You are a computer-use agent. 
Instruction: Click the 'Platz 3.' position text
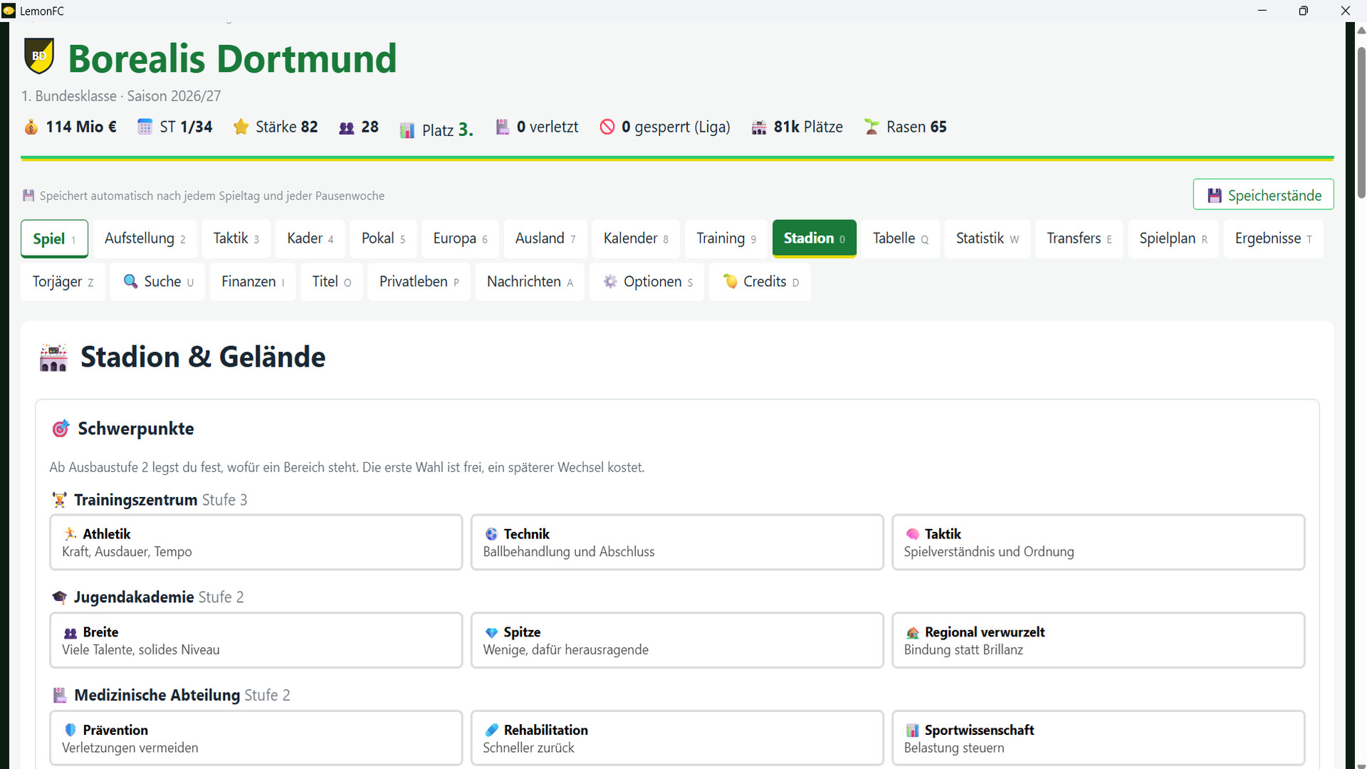pos(448,130)
